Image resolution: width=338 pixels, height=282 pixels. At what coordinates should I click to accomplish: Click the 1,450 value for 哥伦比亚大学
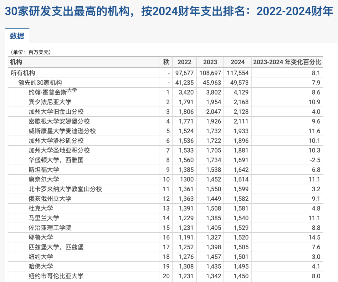point(241,276)
